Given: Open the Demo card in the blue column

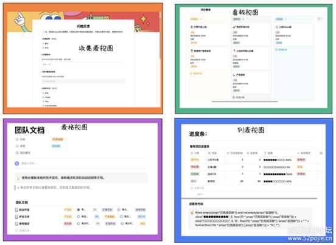Looking at the screenshot, I should (x=293, y=35).
